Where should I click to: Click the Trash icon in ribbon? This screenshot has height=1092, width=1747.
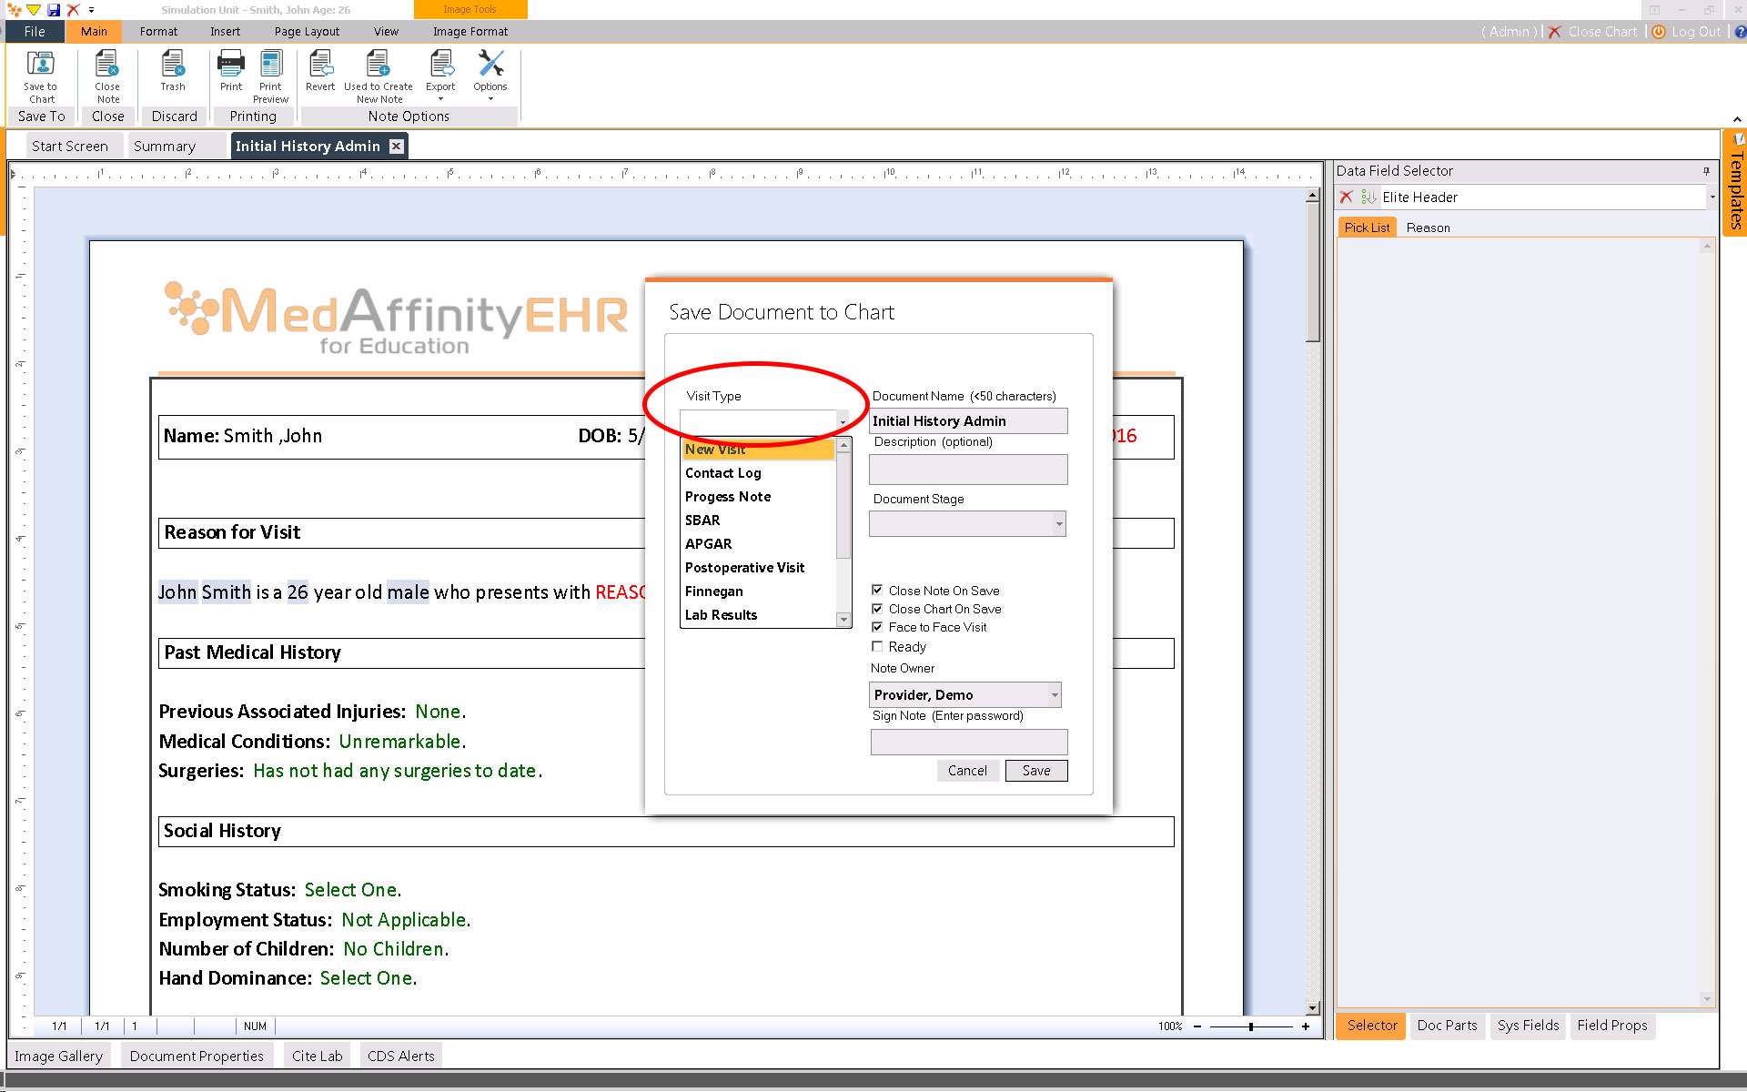click(x=173, y=65)
